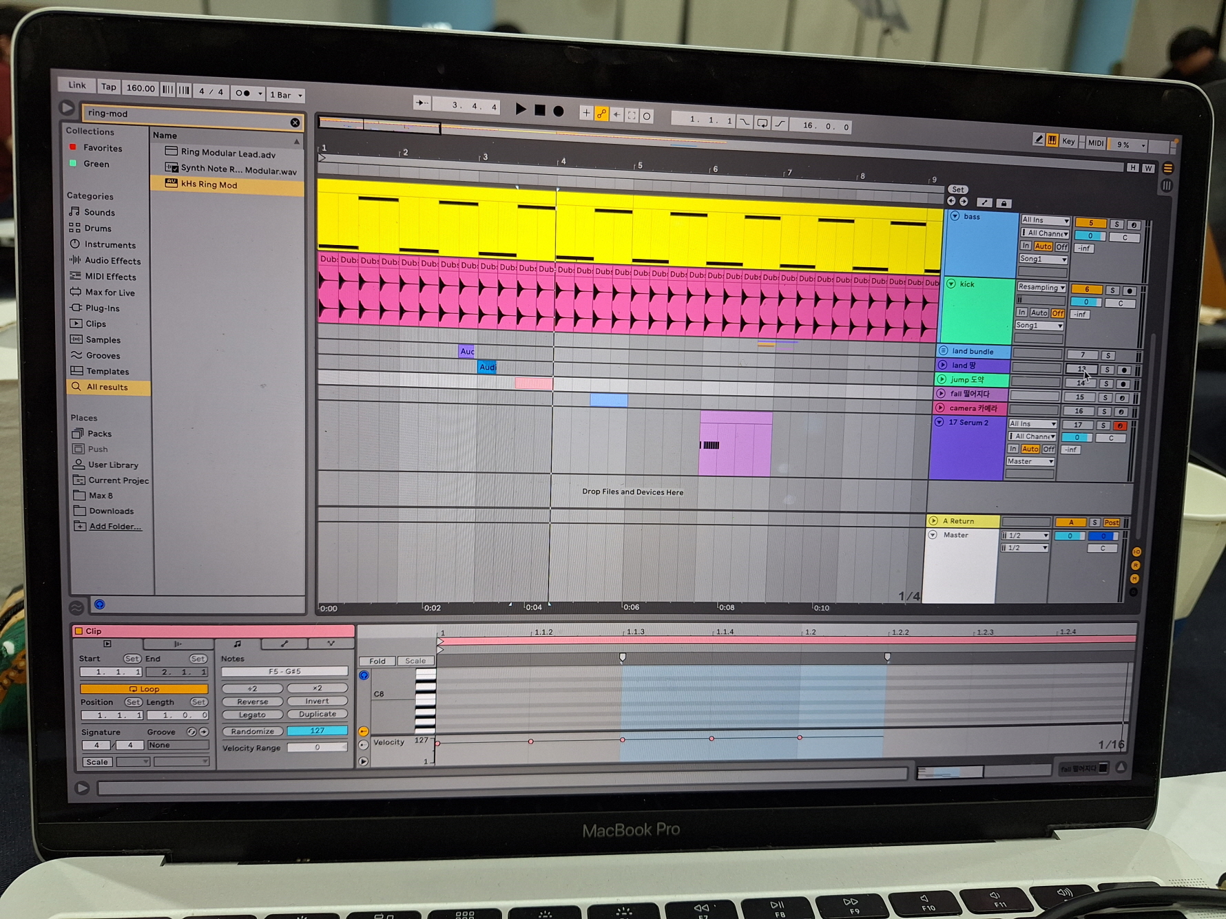Show the I-O section with the yellow button
The image size is (1226, 919).
click(1136, 552)
